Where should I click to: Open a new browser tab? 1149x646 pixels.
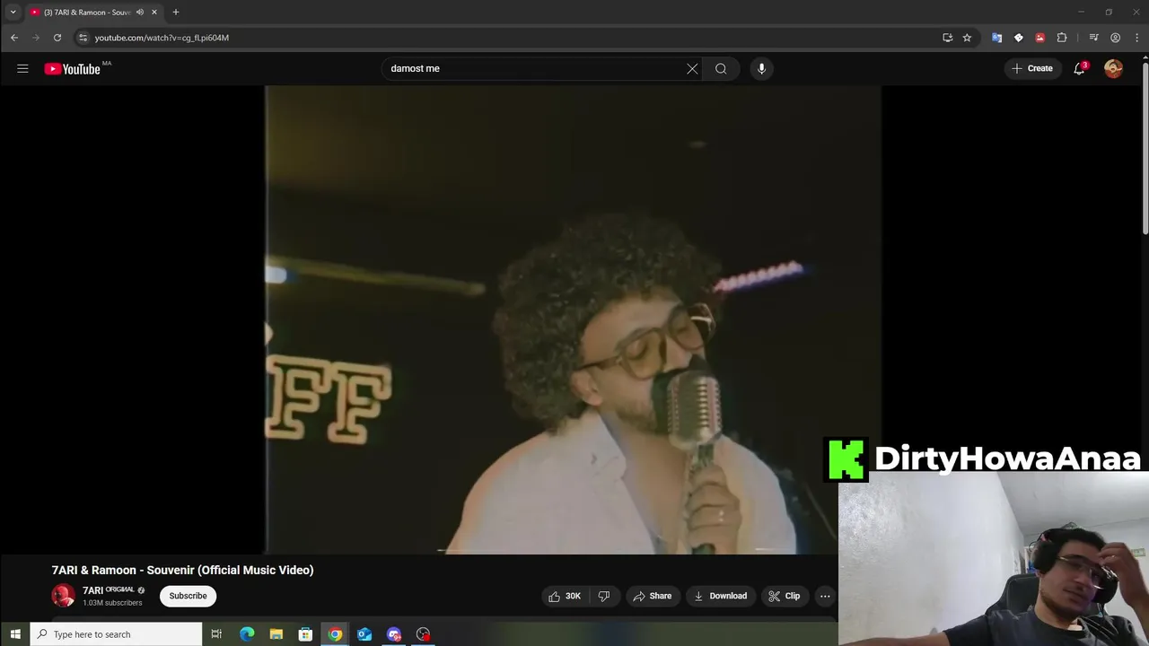(176, 13)
